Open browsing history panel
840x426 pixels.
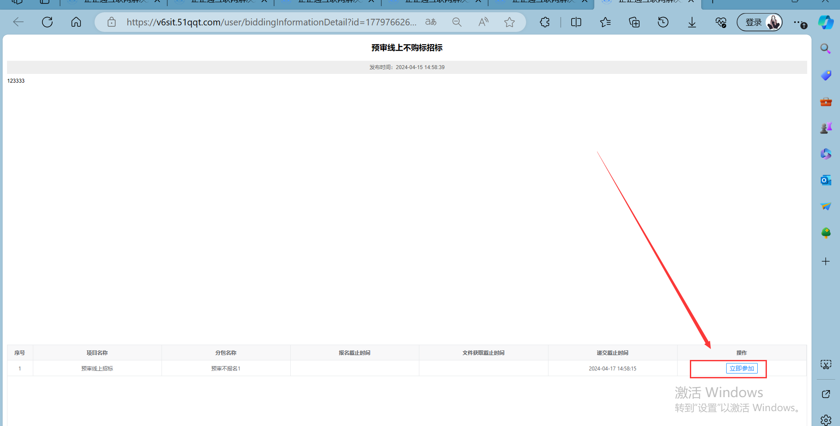coord(663,22)
